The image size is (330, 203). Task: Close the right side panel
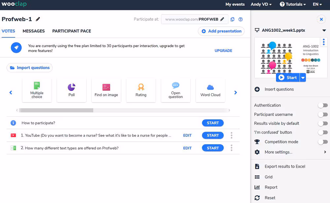321,19
